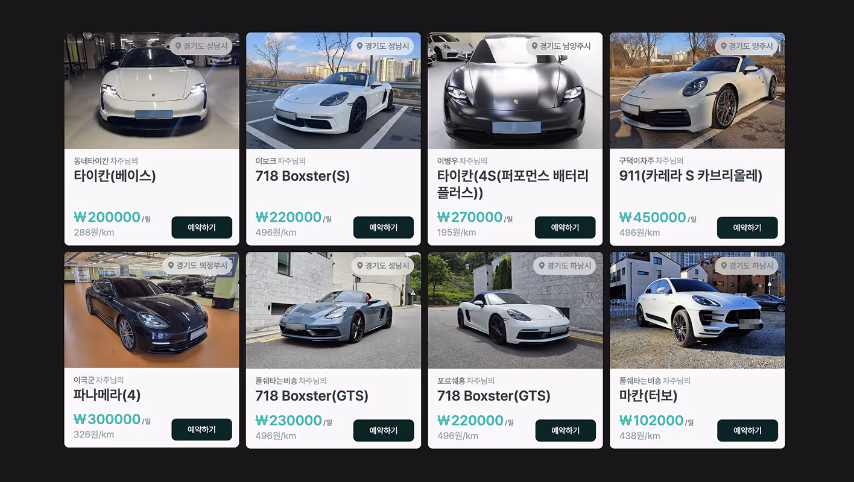
Task: Click location pin on 마칸(터보) card
Action: pyautogui.click(x=724, y=265)
